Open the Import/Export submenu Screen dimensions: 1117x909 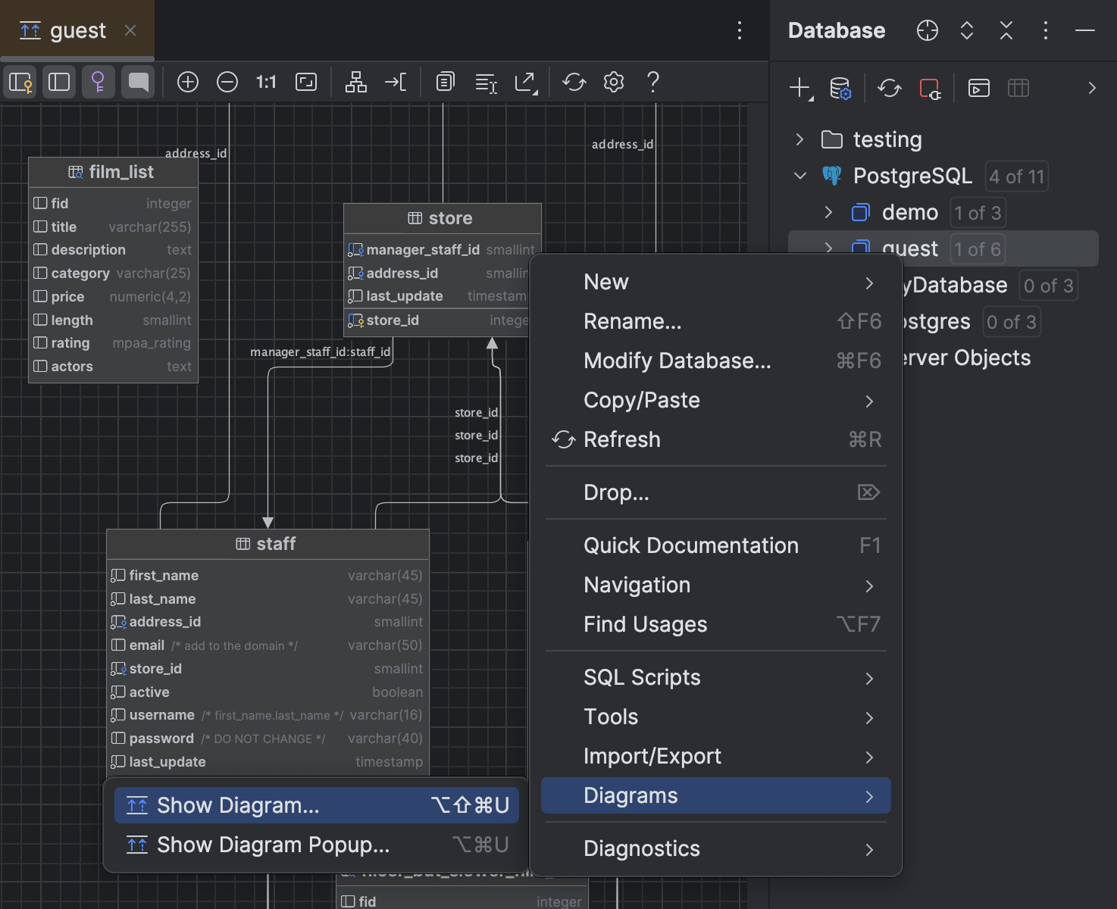[652, 756]
